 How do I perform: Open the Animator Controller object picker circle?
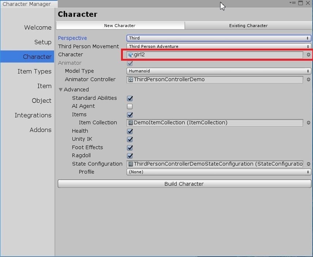308,79
